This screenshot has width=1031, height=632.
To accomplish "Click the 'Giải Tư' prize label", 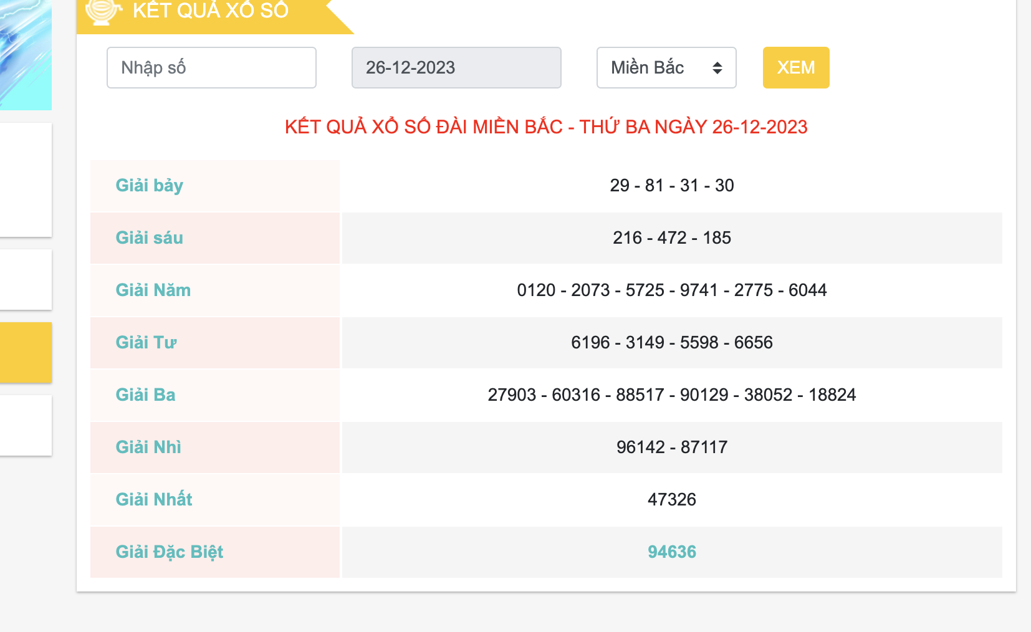I will 146,343.
